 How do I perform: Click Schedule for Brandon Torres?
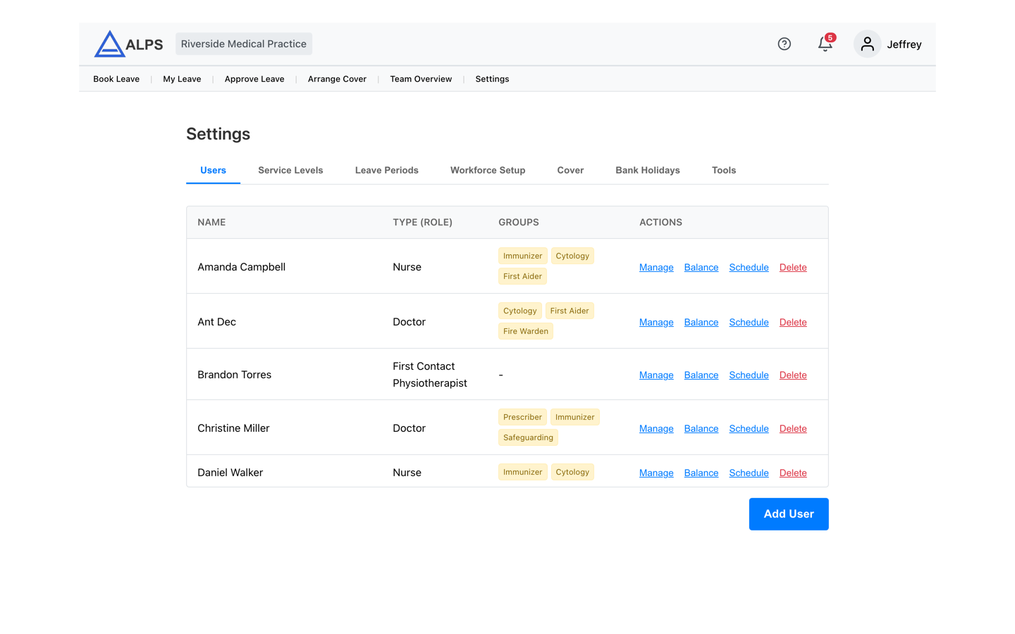click(749, 375)
